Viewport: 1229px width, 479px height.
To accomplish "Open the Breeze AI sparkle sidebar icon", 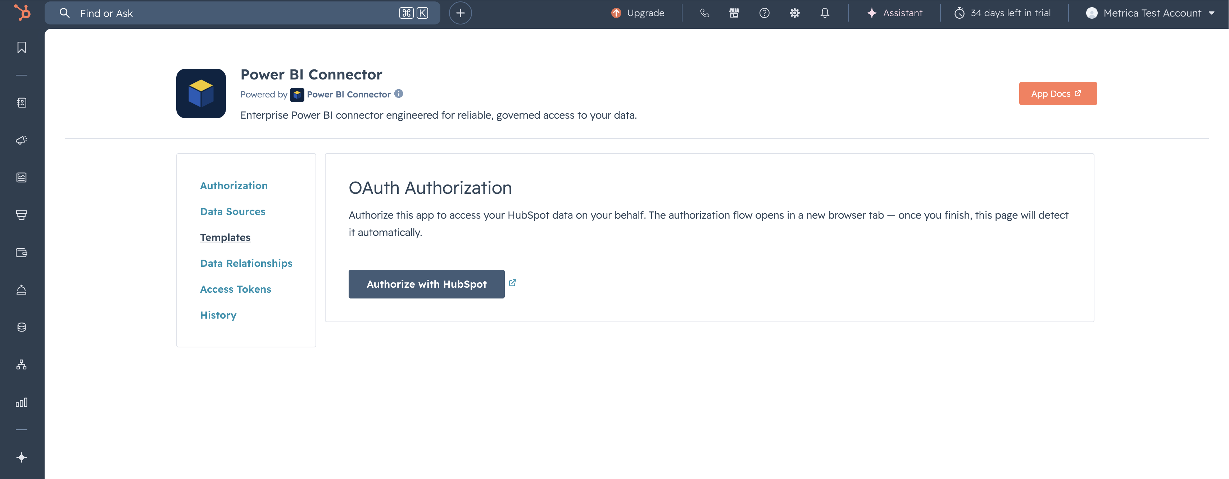I will [22, 457].
